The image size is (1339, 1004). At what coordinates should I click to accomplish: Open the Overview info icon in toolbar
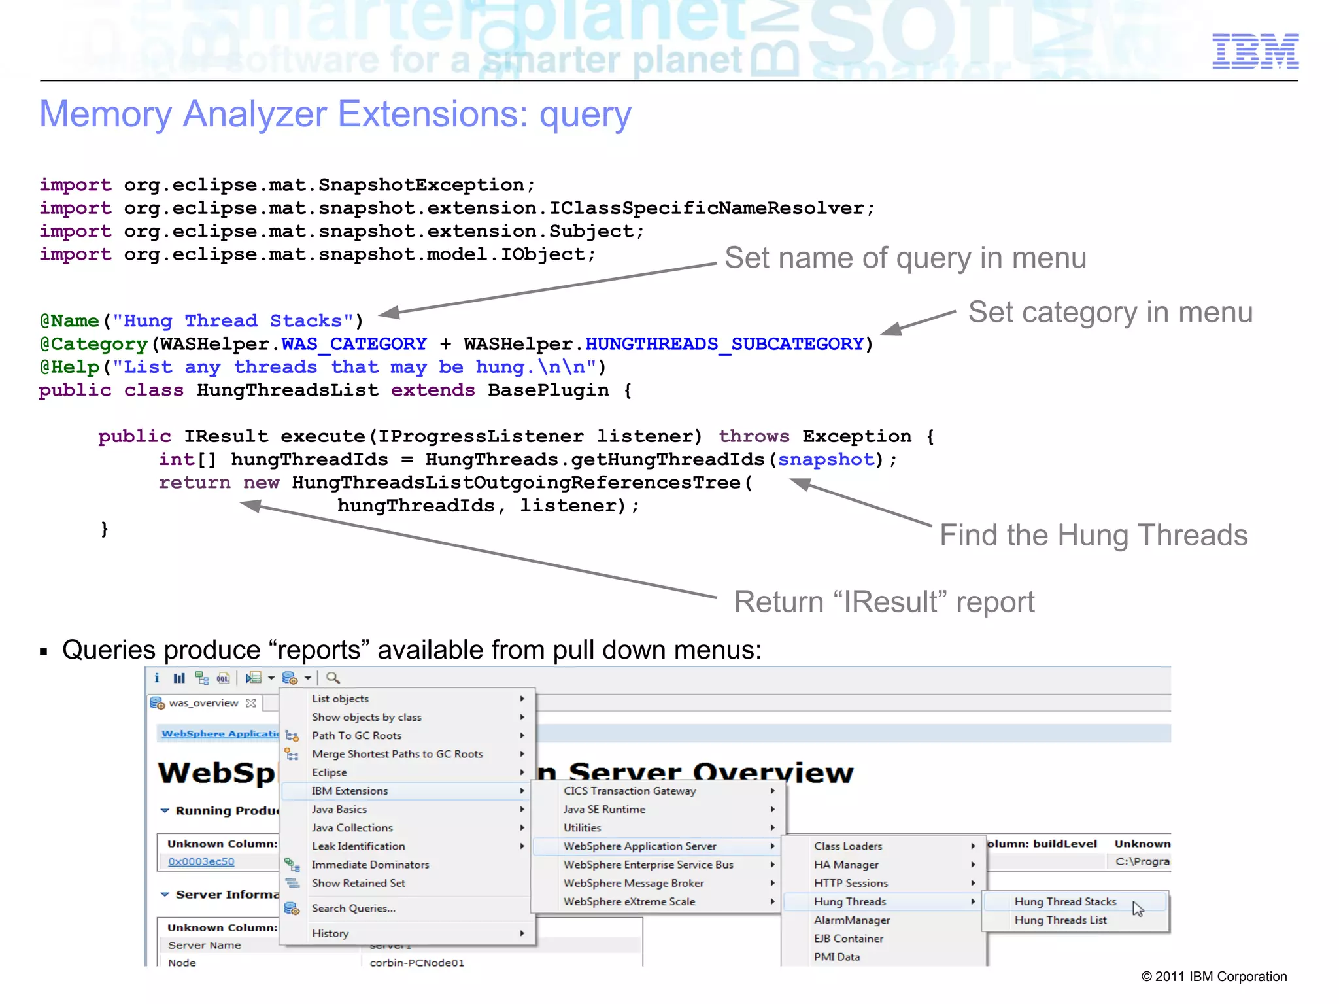tap(157, 678)
